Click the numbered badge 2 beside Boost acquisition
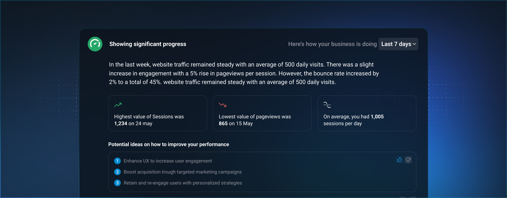 click(117, 172)
